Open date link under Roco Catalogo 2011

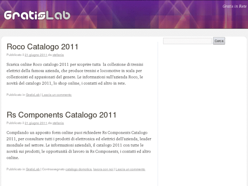tap(36, 55)
